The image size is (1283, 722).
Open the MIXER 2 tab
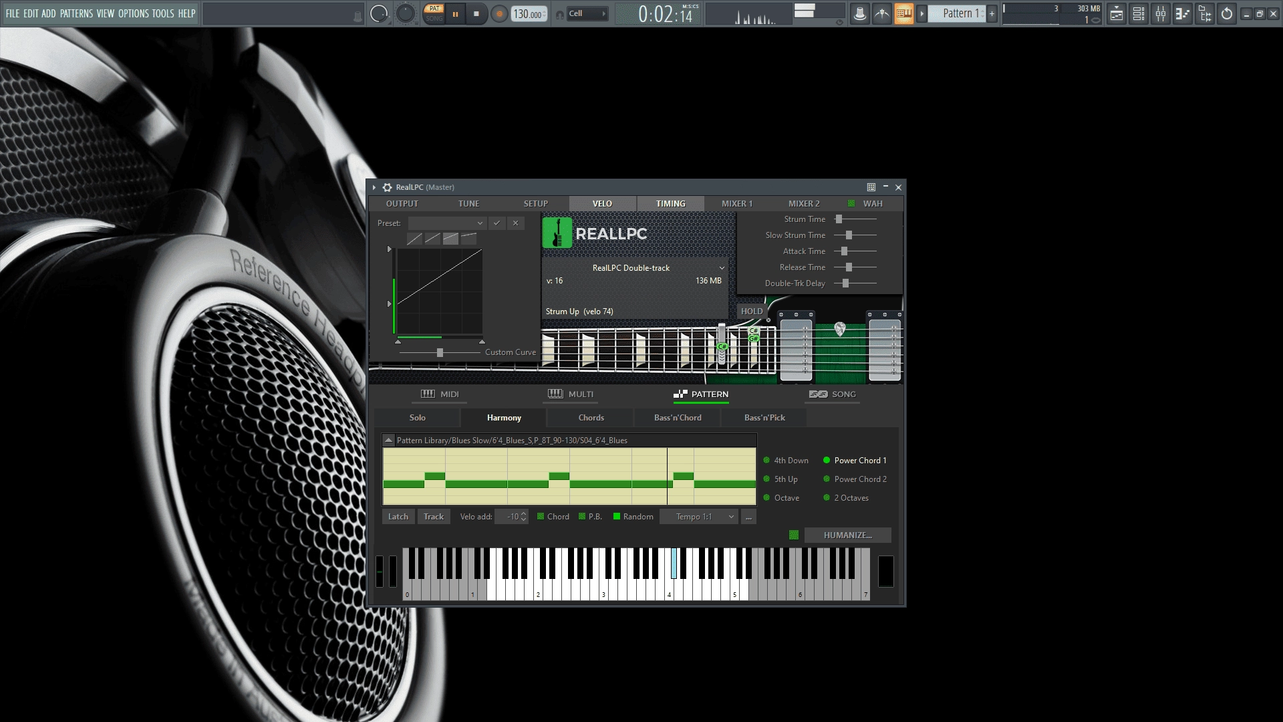pyautogui.click(x=804, y=204)
